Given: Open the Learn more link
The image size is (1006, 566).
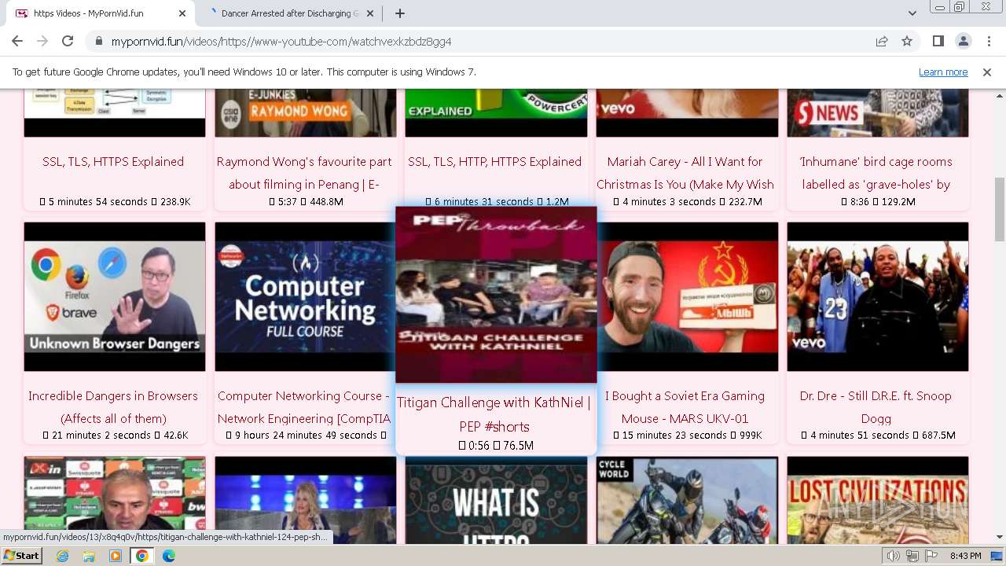Looking at the screenshot, I should tap(943, 72).
